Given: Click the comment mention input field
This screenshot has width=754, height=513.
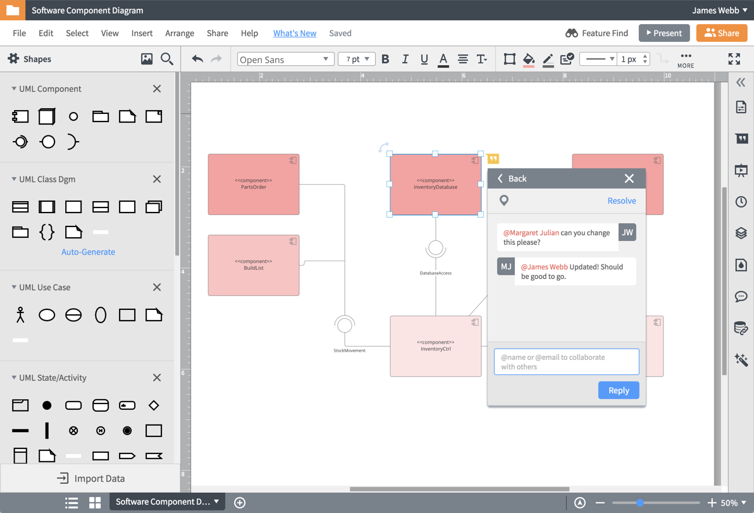Looking at the screenshot, I should pyautogui.click(x=565, y=361).
